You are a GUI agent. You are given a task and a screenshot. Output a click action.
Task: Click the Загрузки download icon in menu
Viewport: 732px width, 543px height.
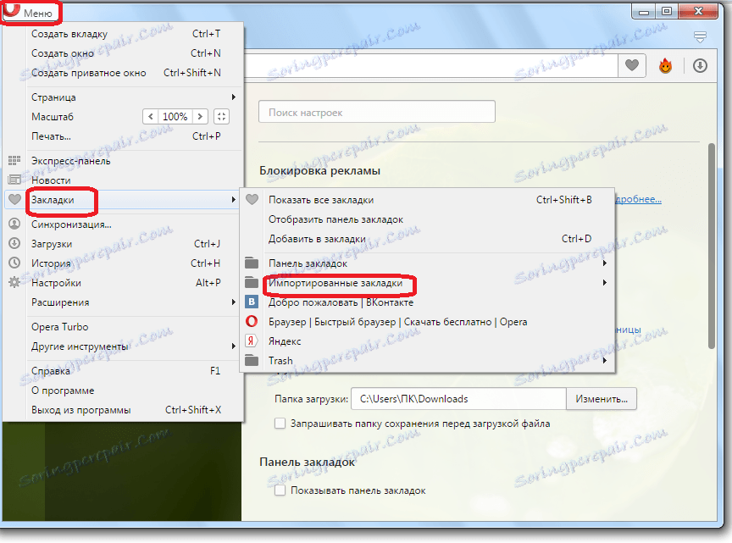tap(14, 243)
